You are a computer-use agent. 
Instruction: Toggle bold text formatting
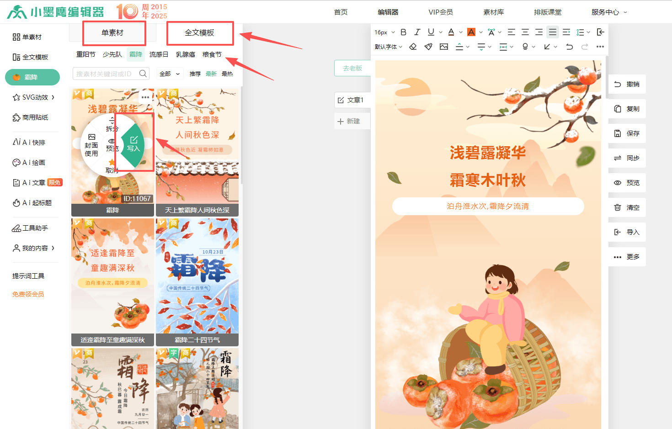tap(403, 32)
